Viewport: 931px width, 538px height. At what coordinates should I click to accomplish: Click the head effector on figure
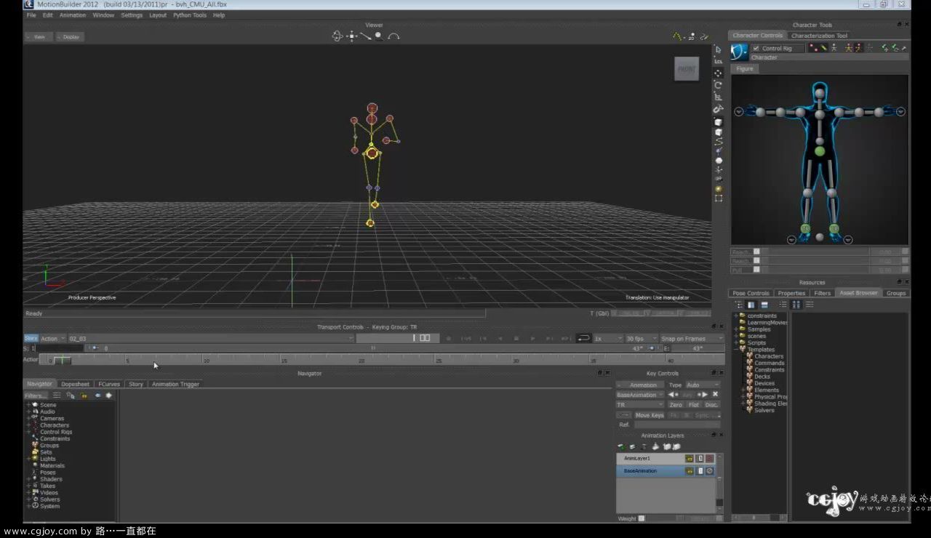pyautogui.click(x=820, y=93)
